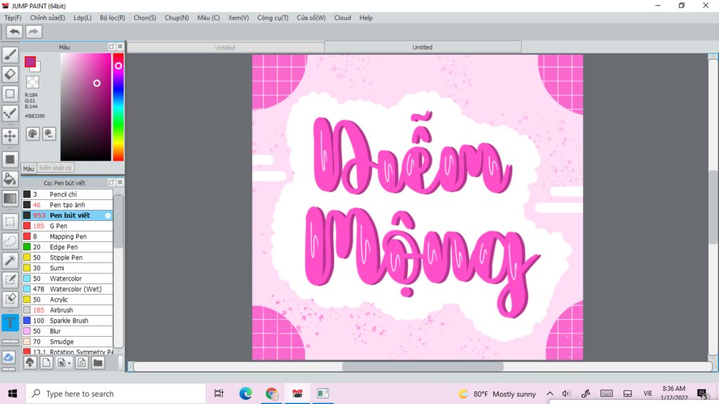Select the transparent color swatch

click(32, 83)
